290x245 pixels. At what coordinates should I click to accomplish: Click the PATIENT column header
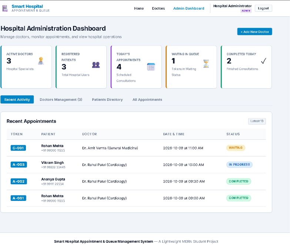(48, 134)
